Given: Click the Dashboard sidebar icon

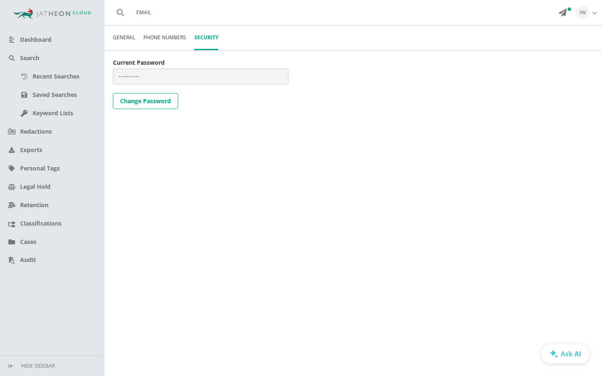Looking at the screenshot, I should tap(12, 40).
